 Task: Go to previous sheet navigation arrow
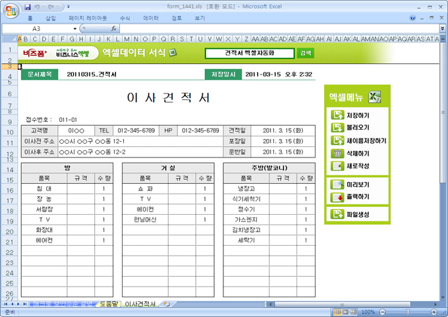12,304
